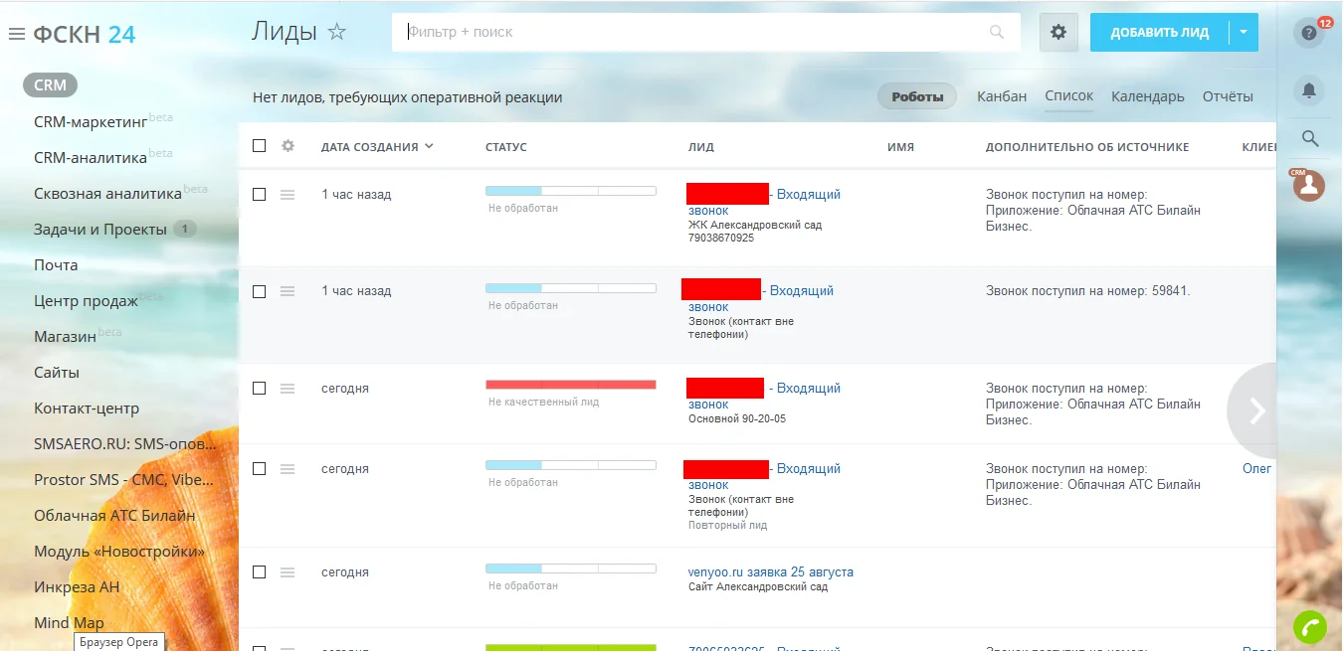Click the Роботы button

[917, 96]
